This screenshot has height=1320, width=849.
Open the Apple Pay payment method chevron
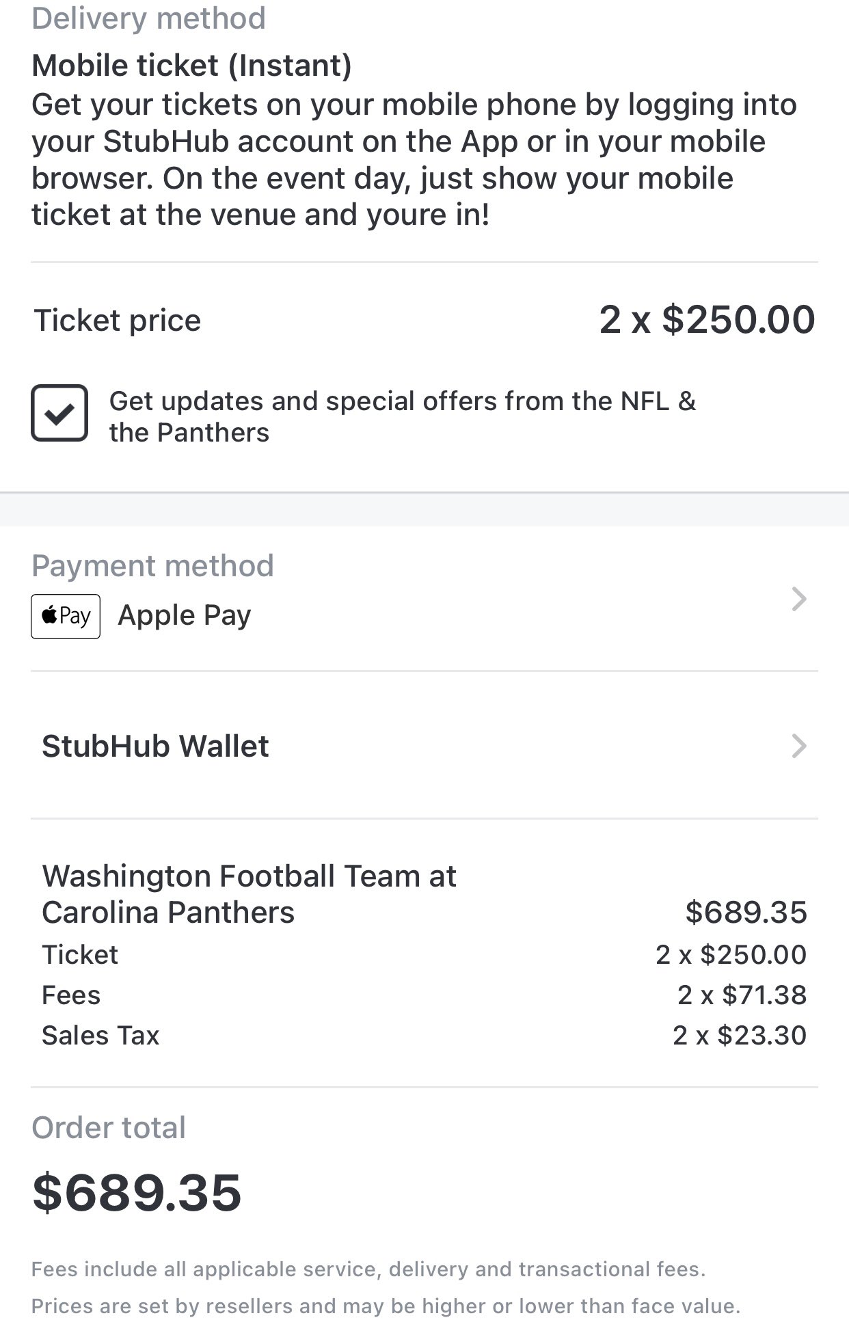point(798,599)
